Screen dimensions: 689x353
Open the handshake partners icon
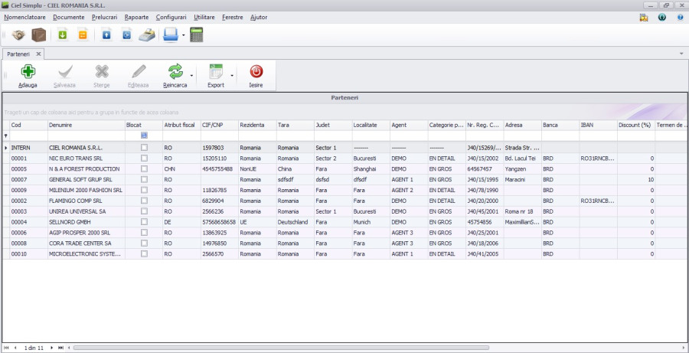tap(18, 34)
